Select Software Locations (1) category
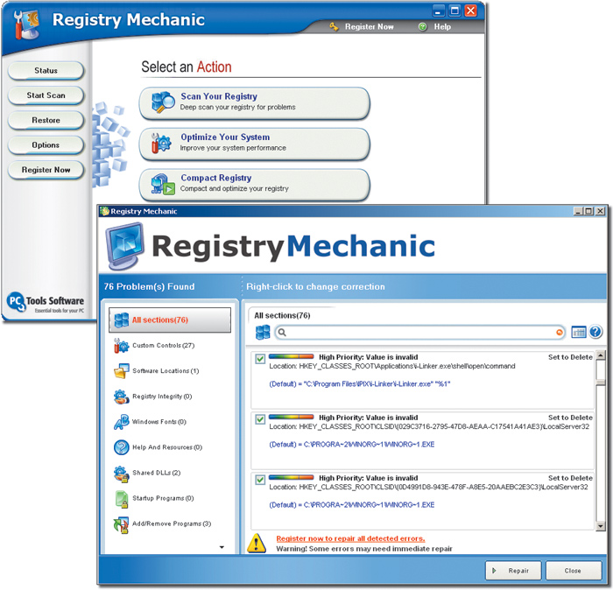 (166, 371)
